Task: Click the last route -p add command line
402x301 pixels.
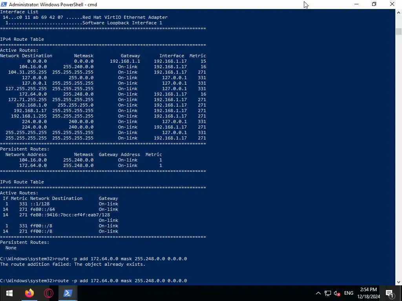Action: (93, 281)
